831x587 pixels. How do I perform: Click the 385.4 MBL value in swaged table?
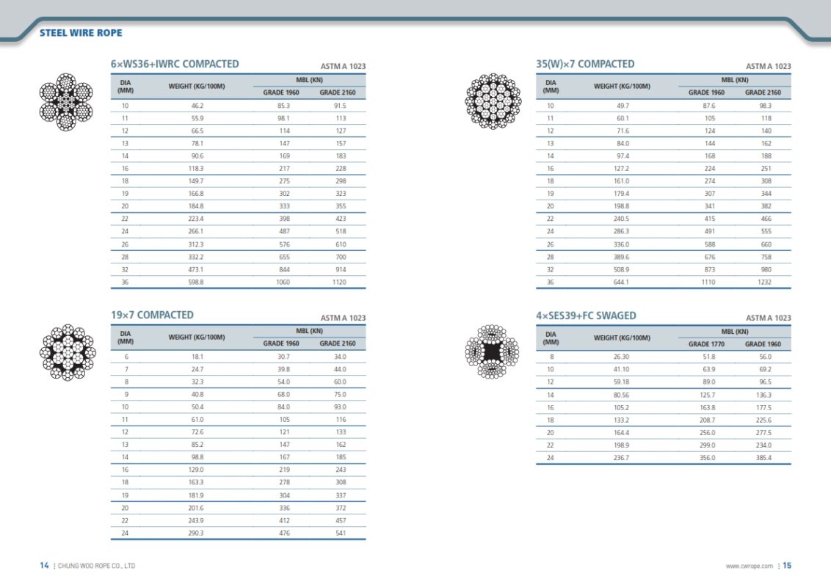tap(763, 458)
